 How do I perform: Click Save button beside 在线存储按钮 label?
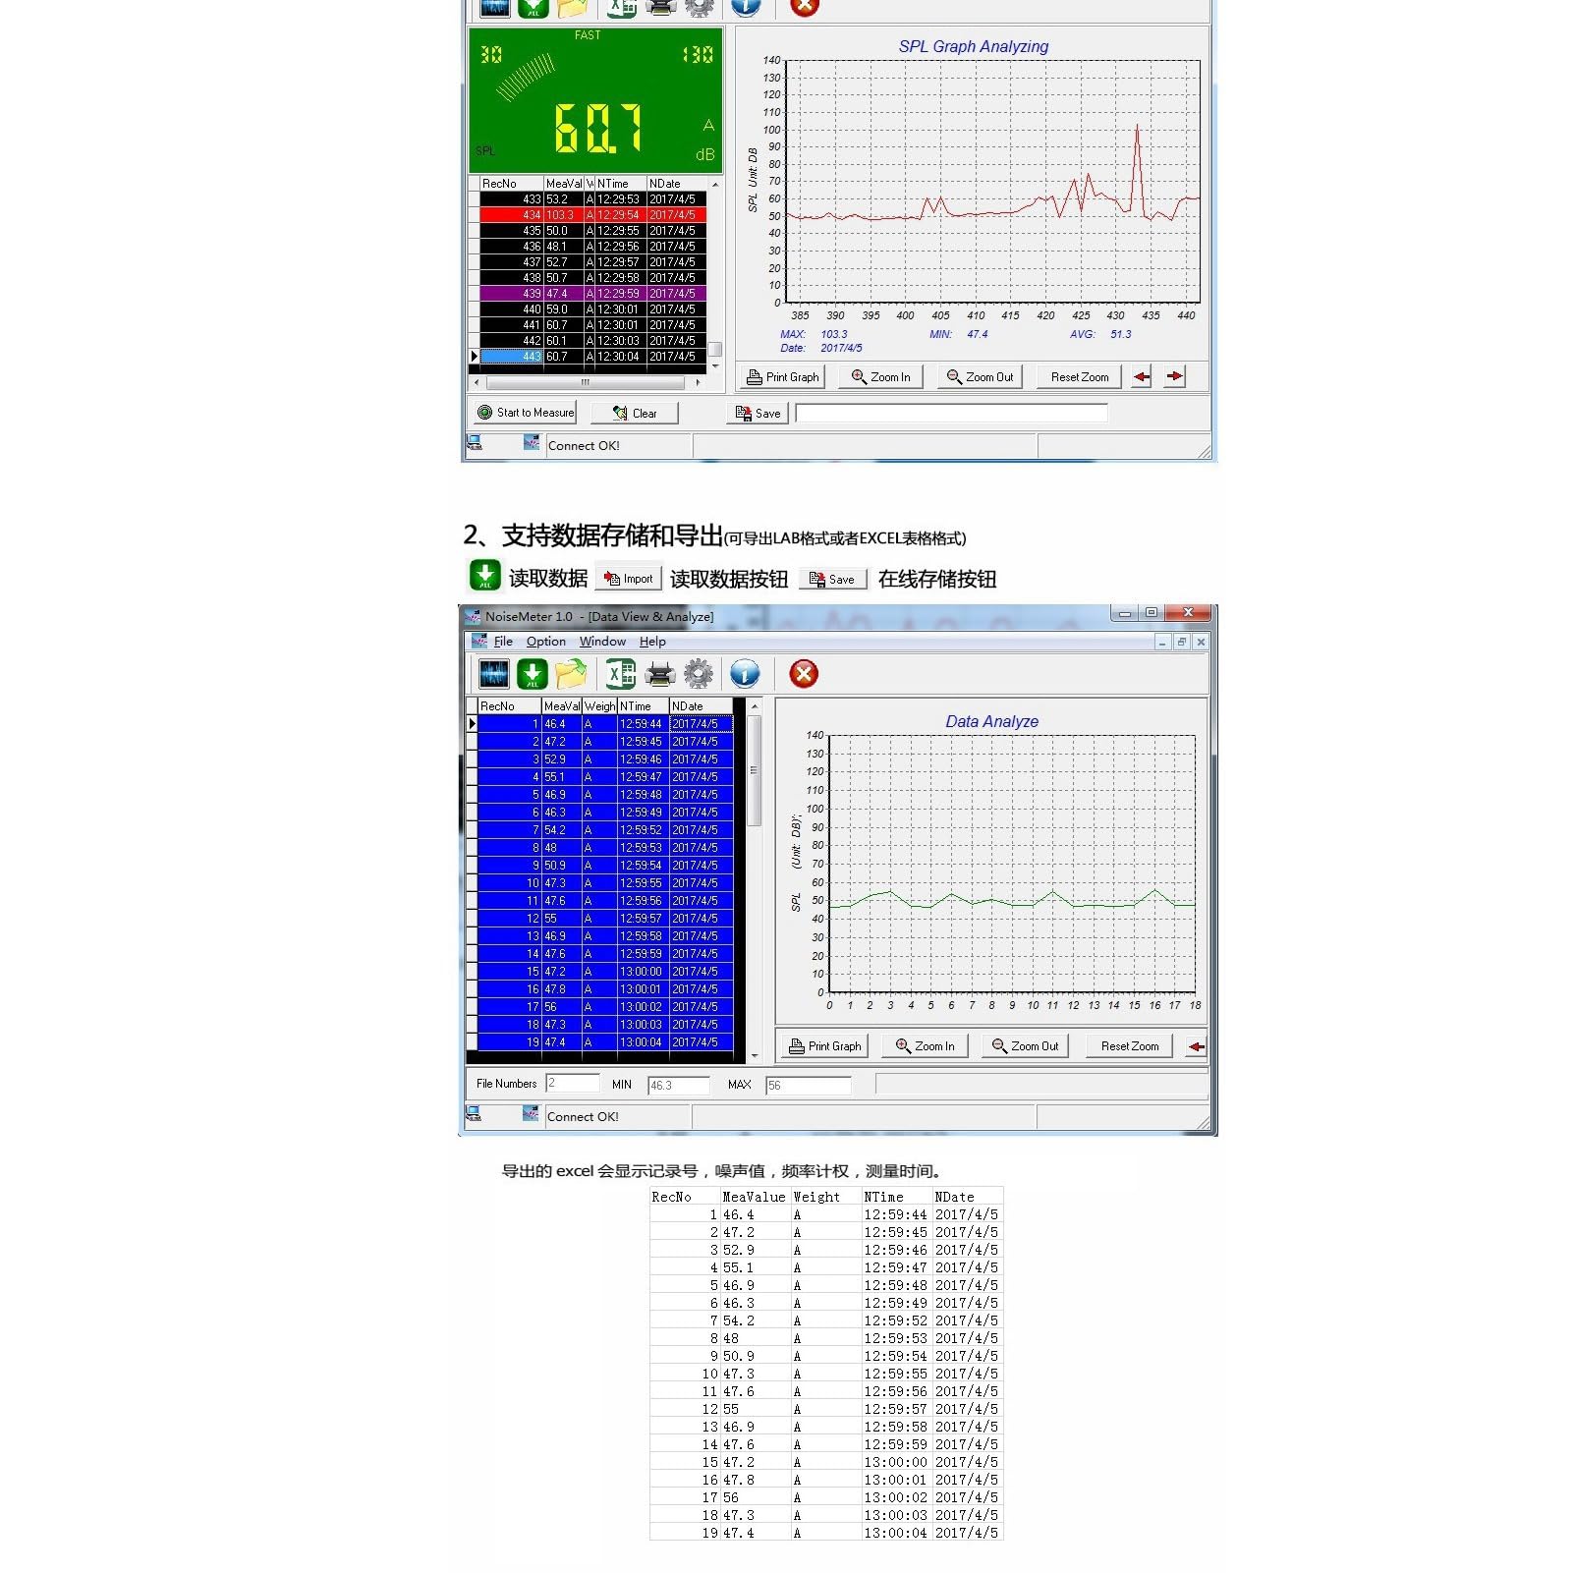832,580
